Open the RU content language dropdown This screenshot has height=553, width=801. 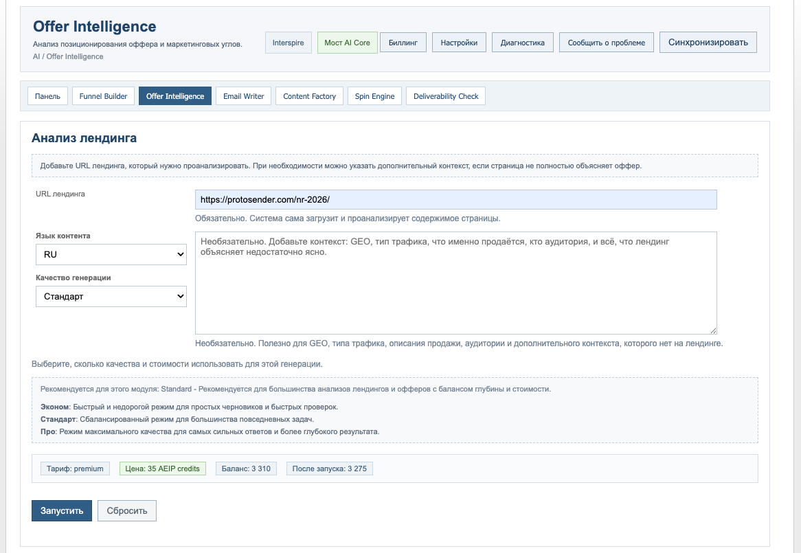[x=110, y=254]
